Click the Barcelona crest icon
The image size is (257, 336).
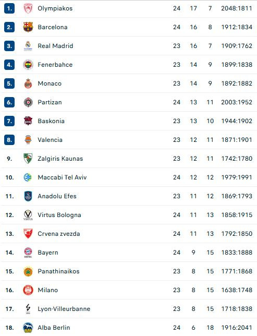[x=28, y=27]
